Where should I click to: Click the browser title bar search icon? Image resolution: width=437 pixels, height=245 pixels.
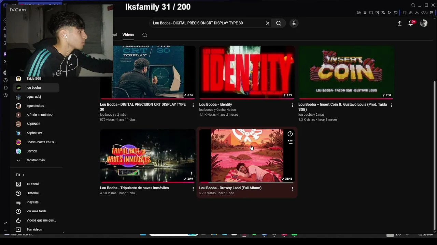pyautogui.click(x=413, y=5)
